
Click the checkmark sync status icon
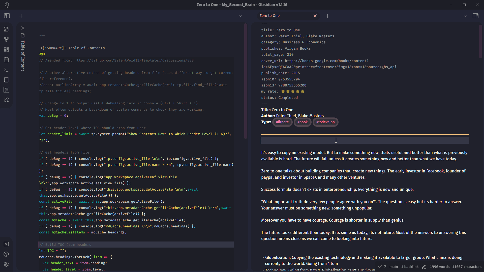[380, 266]
